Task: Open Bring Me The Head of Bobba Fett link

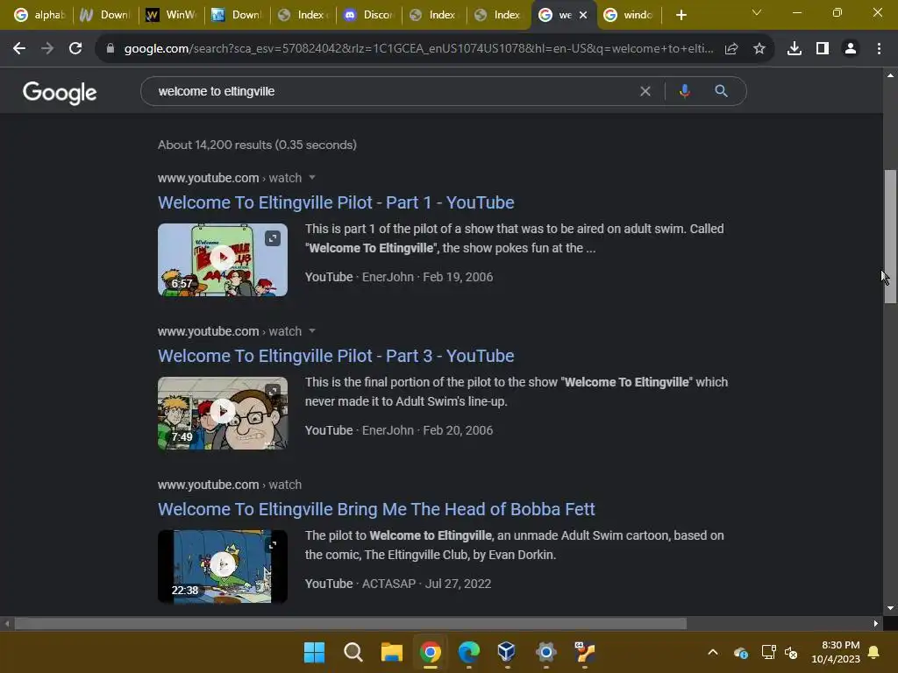Action: click(376, 509)
